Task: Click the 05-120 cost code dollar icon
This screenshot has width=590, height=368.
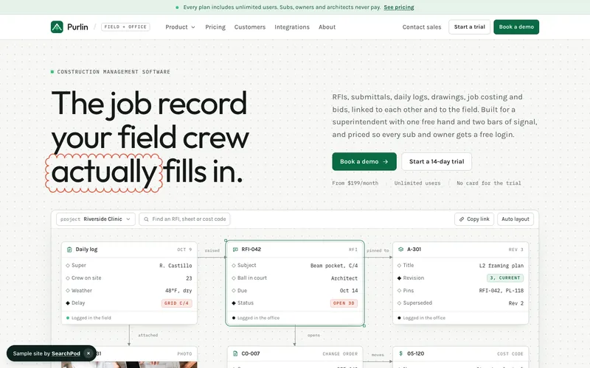Action: (x=400, y=354)
